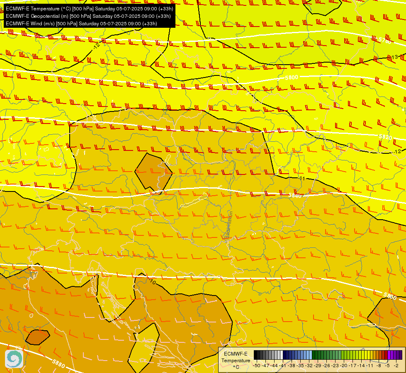
Task: Click the 5860 geopotential contour label
Action: coord(390,296)
